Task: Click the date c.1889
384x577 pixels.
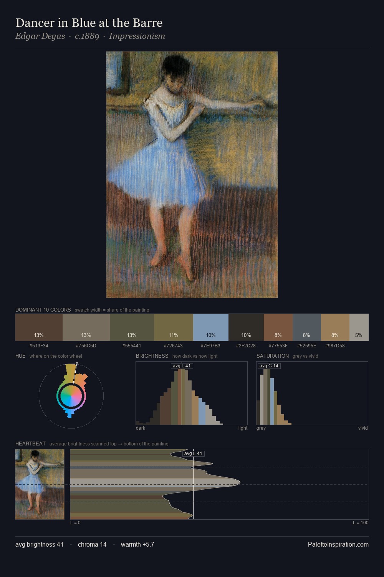Action: point(87,36)
